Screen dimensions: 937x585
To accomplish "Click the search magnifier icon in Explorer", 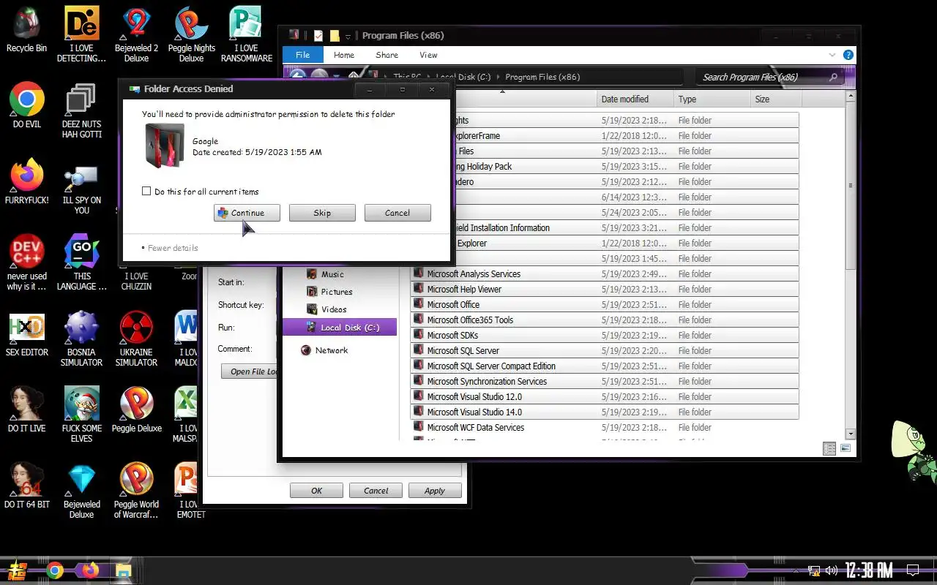I will pos(833,77).
